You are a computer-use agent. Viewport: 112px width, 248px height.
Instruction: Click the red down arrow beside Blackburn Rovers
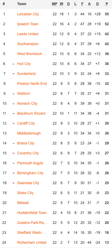[x=13, y=113]
